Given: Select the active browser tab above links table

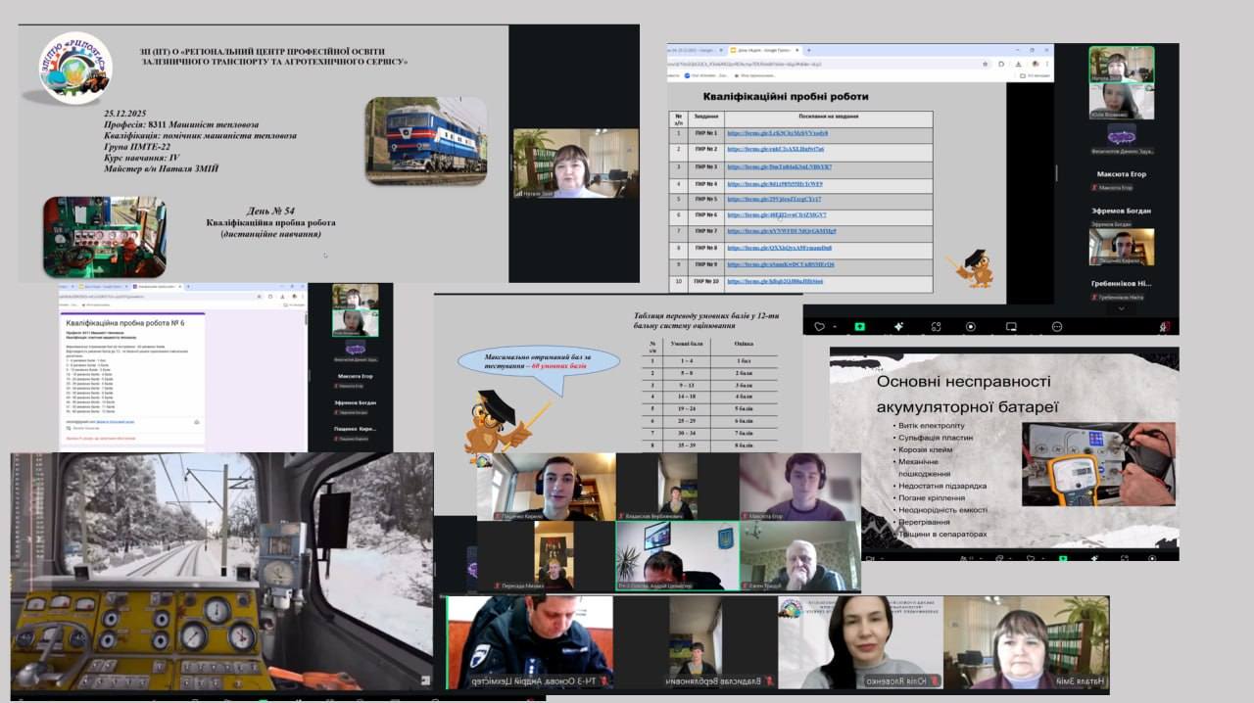Looking at the screenshot, I should coord(756,49).
